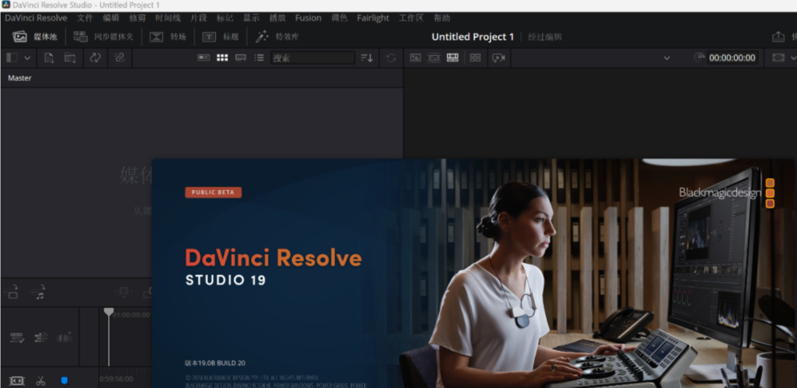Switch media pool to metadata view
The width and height of the screenshot is (797, 388).
[204, 58]
